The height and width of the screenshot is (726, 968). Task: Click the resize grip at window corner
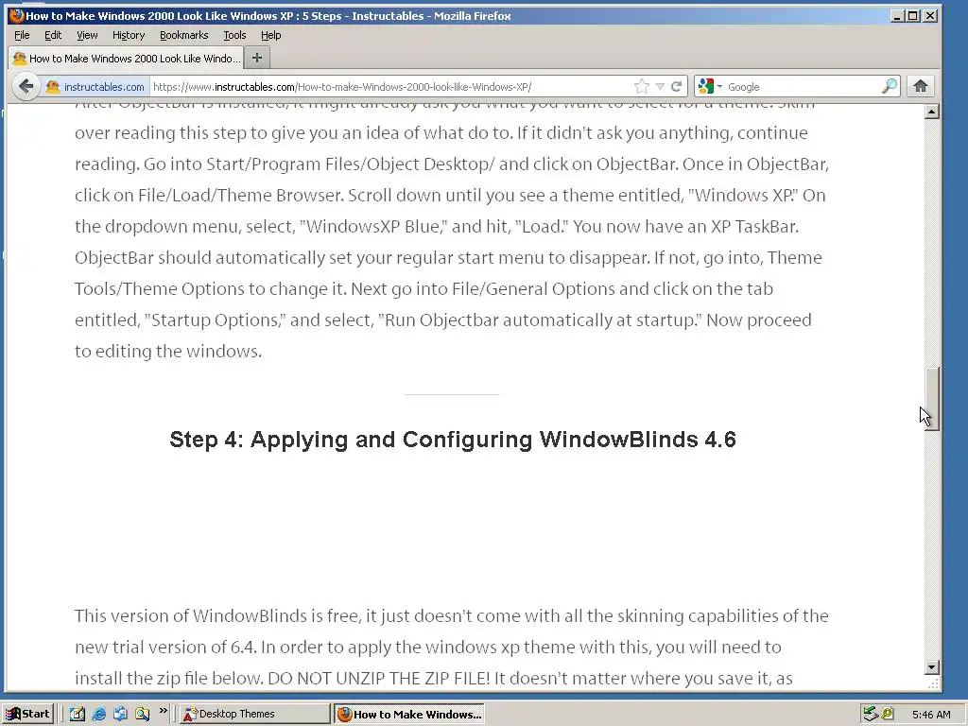(933, 684)
